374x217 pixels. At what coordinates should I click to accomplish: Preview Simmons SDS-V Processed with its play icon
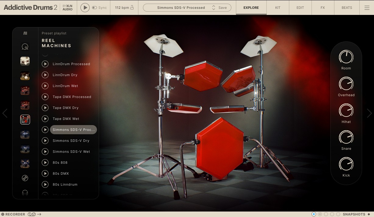pyautogui.click(x=45, y=130)
